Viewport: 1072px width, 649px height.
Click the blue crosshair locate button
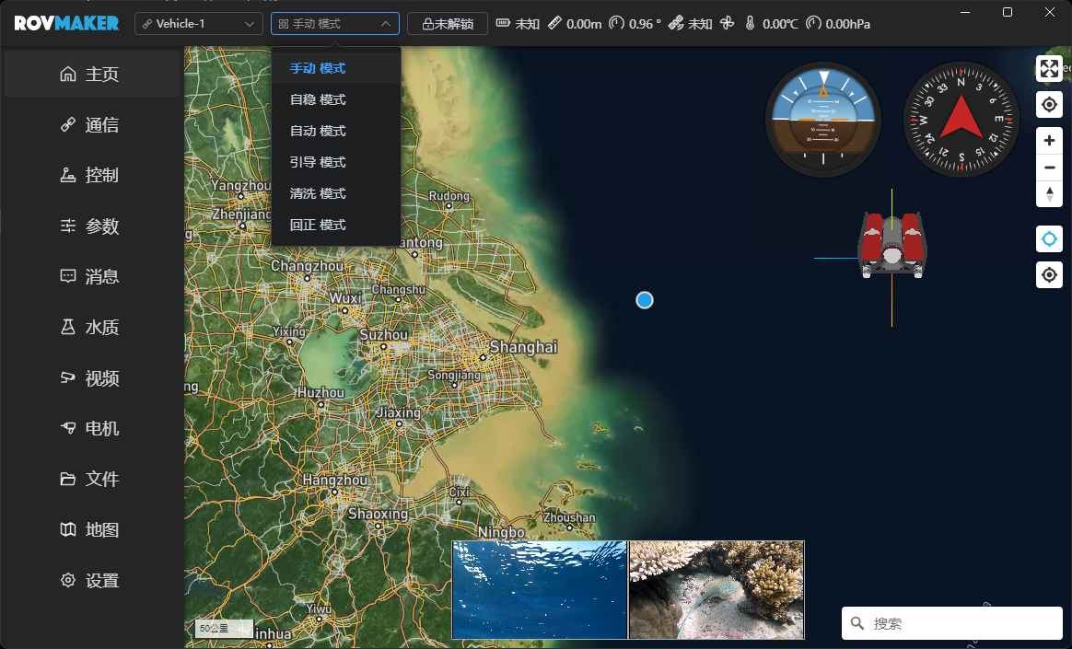[x=1049, y=239]
